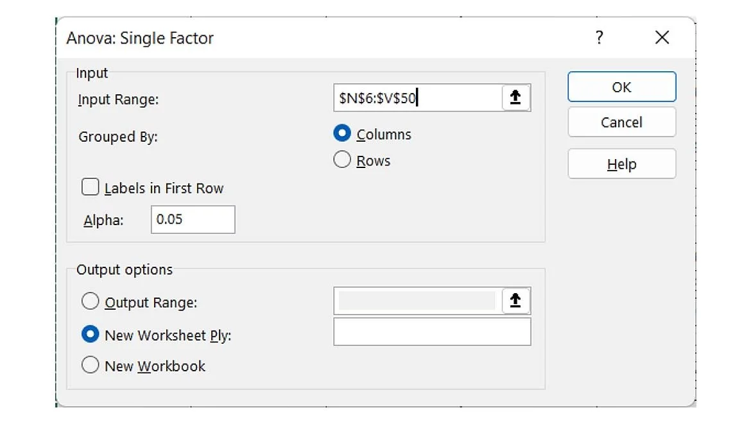Click into the Input Range text field
751x422 pixels.
[x=417, y=98]
